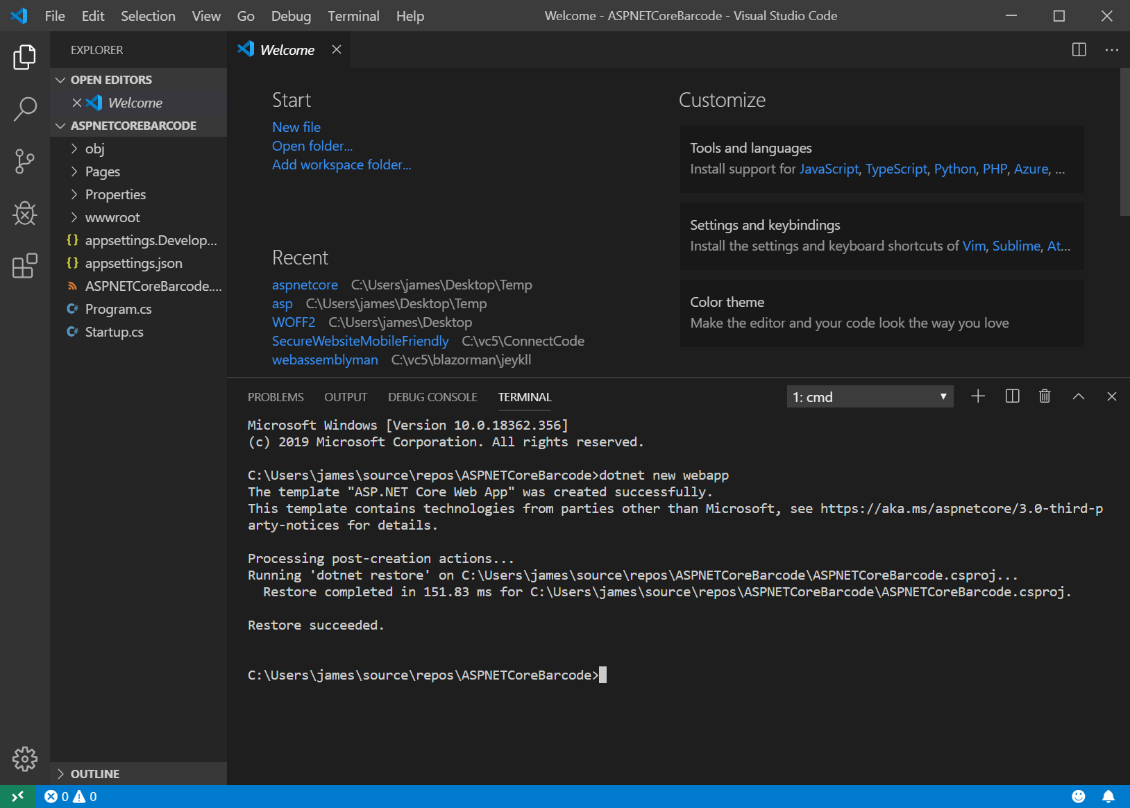Open the Search view in activity bar
1130x808 pixels.
coord(25,109)
